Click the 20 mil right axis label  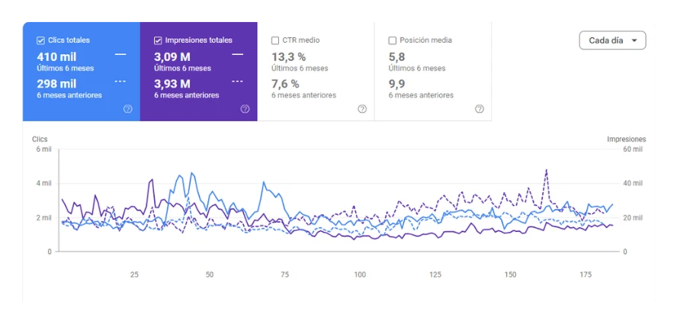tap(633, 217)
